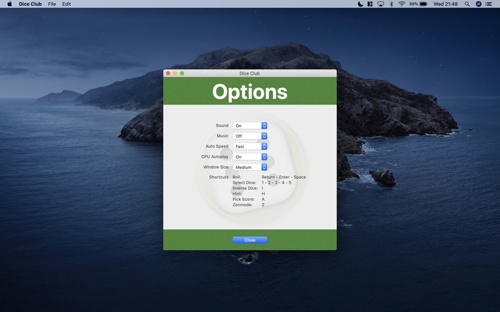Click the Dice Club window title bar text

pos(249,73)
